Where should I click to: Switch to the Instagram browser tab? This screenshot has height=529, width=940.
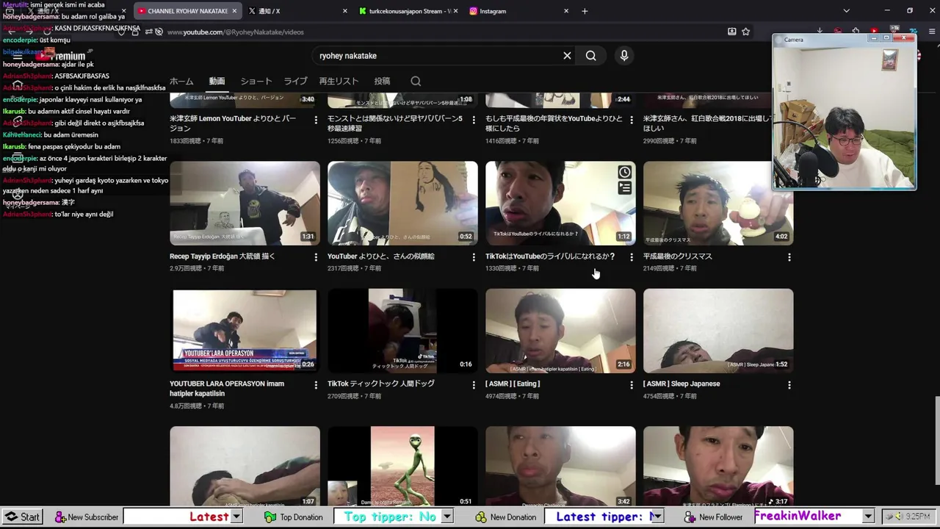pos(518,11)
